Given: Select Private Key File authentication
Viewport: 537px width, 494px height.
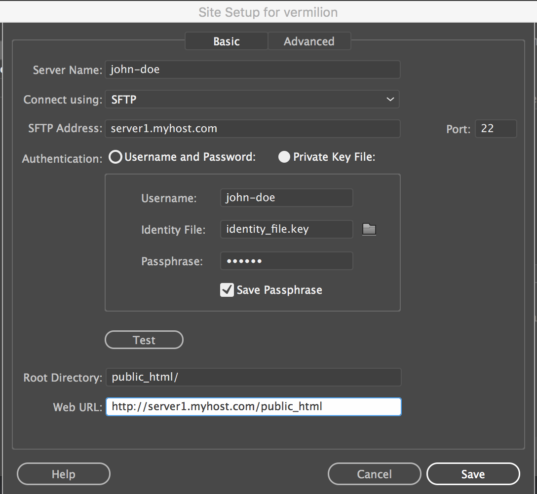Looking at the screenshot, I should [284, 157].
